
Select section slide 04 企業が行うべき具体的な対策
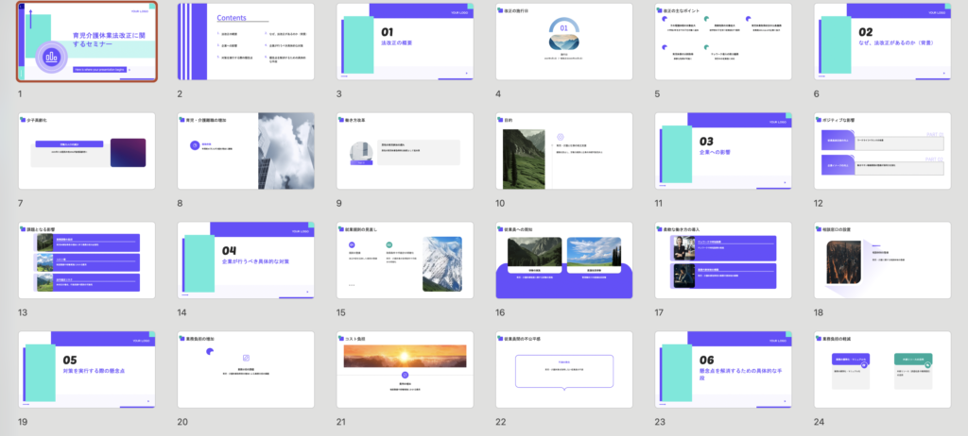(x=246, y=260)
